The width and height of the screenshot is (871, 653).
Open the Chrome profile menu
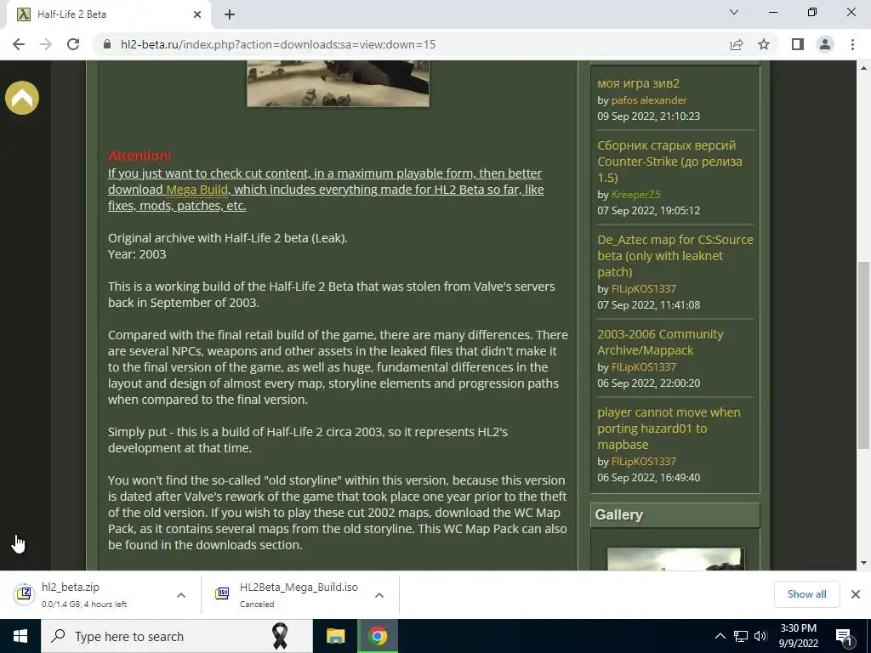(825, 44)
